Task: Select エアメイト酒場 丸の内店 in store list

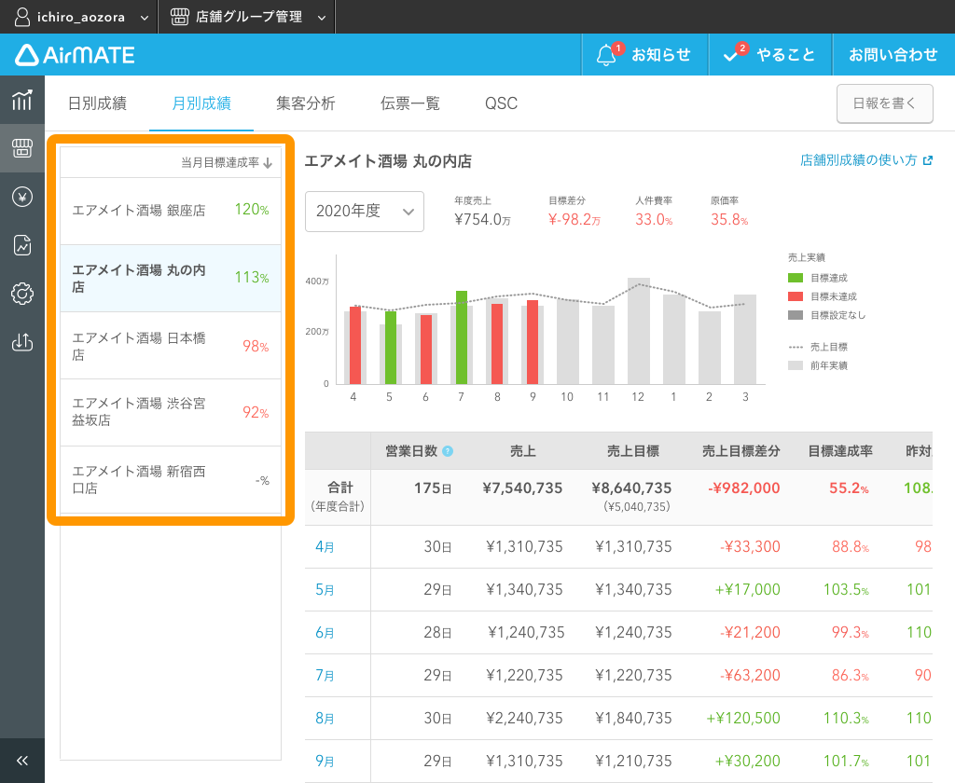Action: pos(171,279)
